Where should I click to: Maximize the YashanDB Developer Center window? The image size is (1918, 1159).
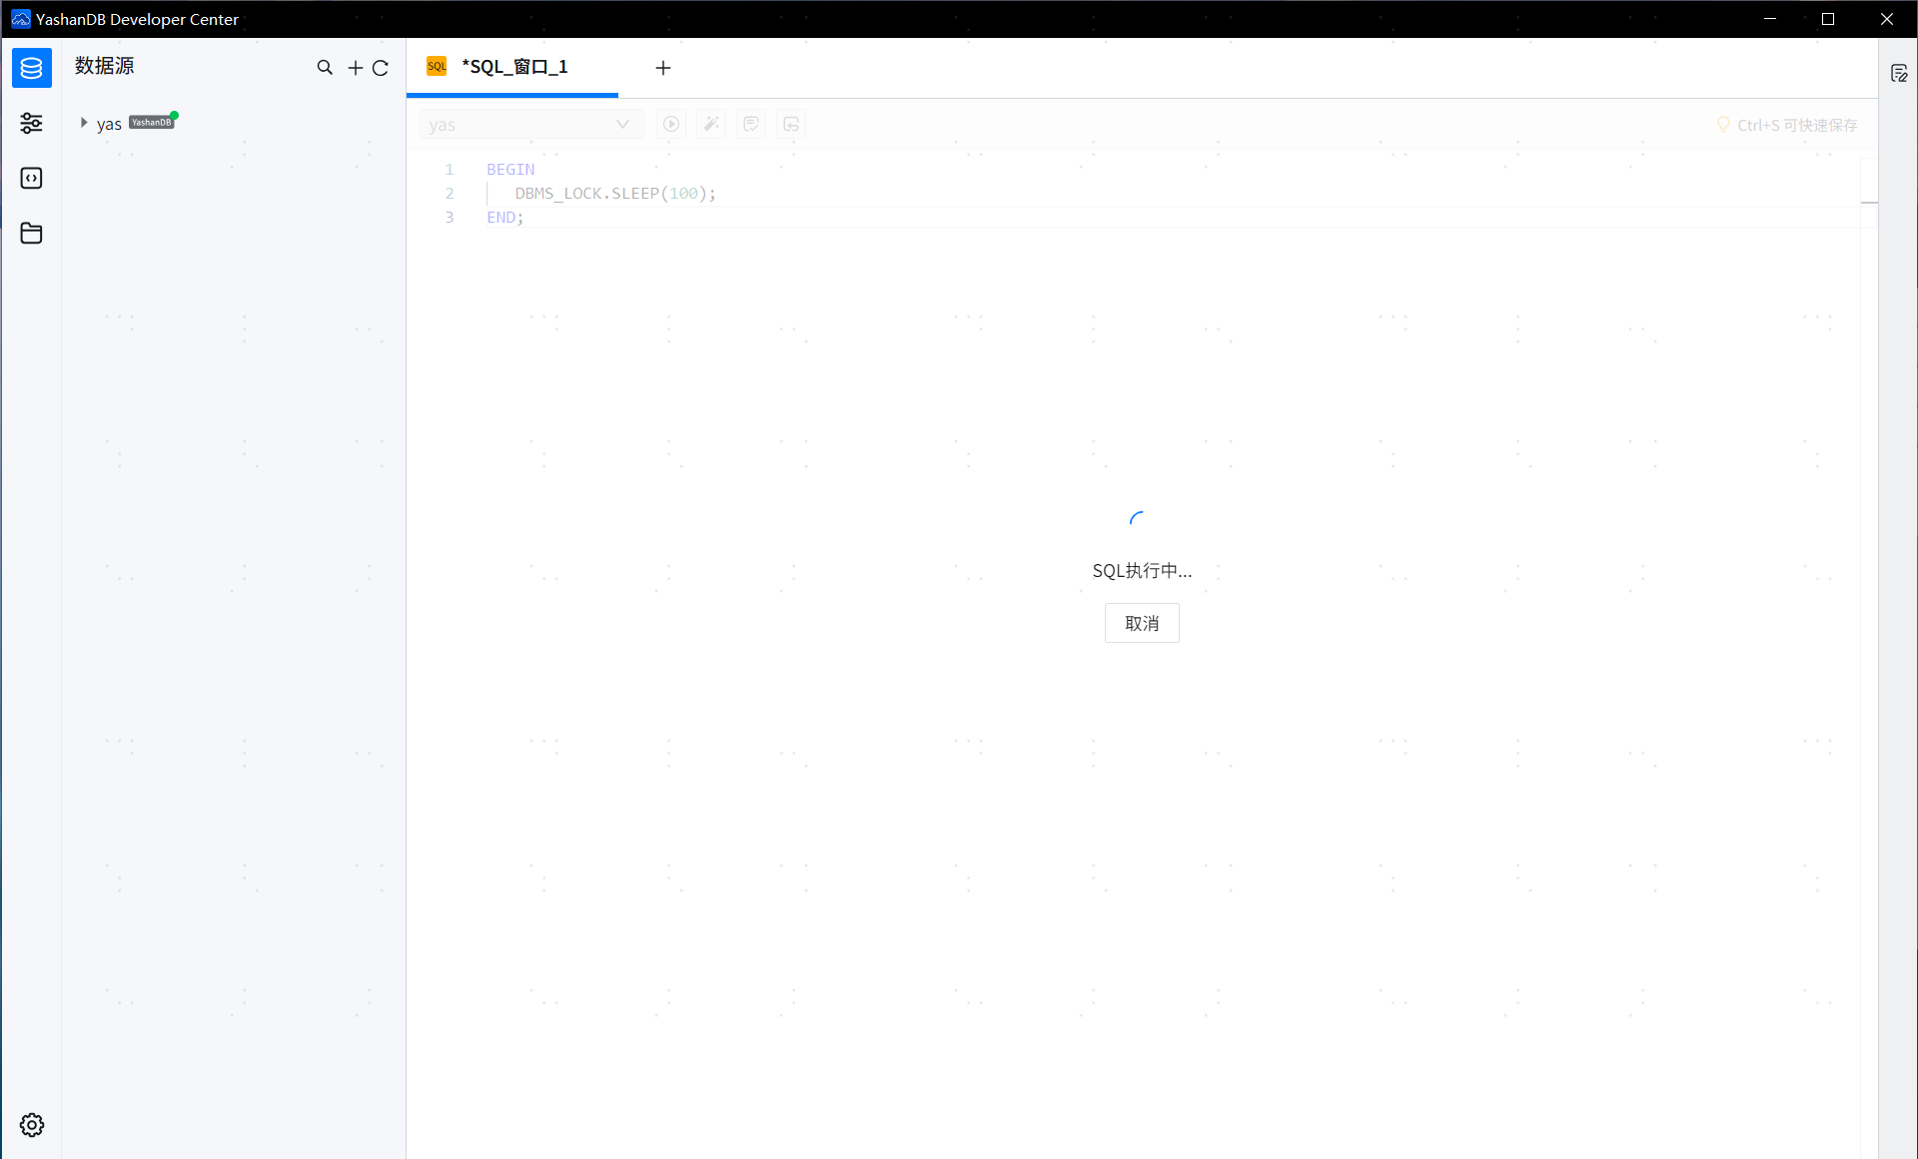click(x=1828, y=19)
